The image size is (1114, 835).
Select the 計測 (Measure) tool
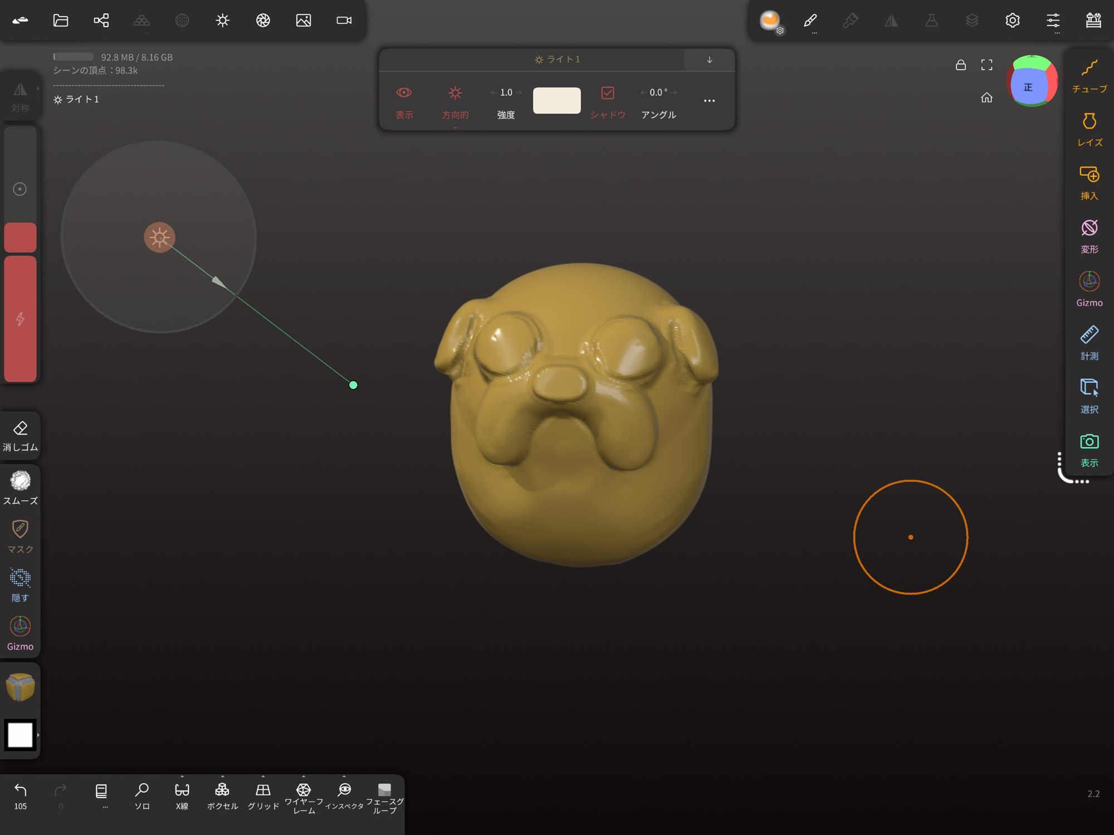click(1089, 343)
